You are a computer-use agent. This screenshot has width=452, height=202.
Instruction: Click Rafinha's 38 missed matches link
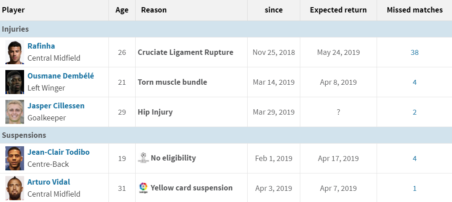(x=415, y=52)
